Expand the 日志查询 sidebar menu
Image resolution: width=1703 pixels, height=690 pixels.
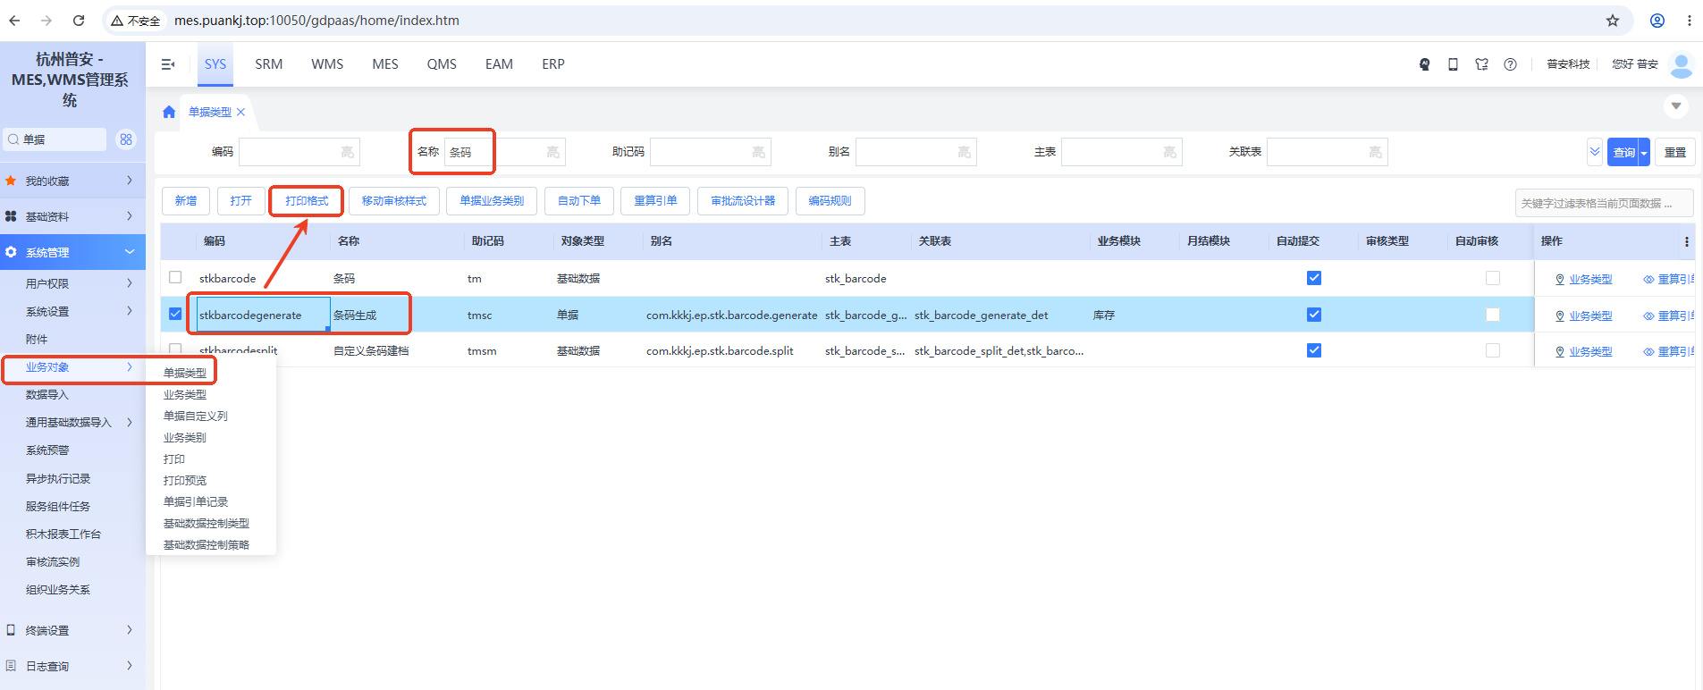72,666
